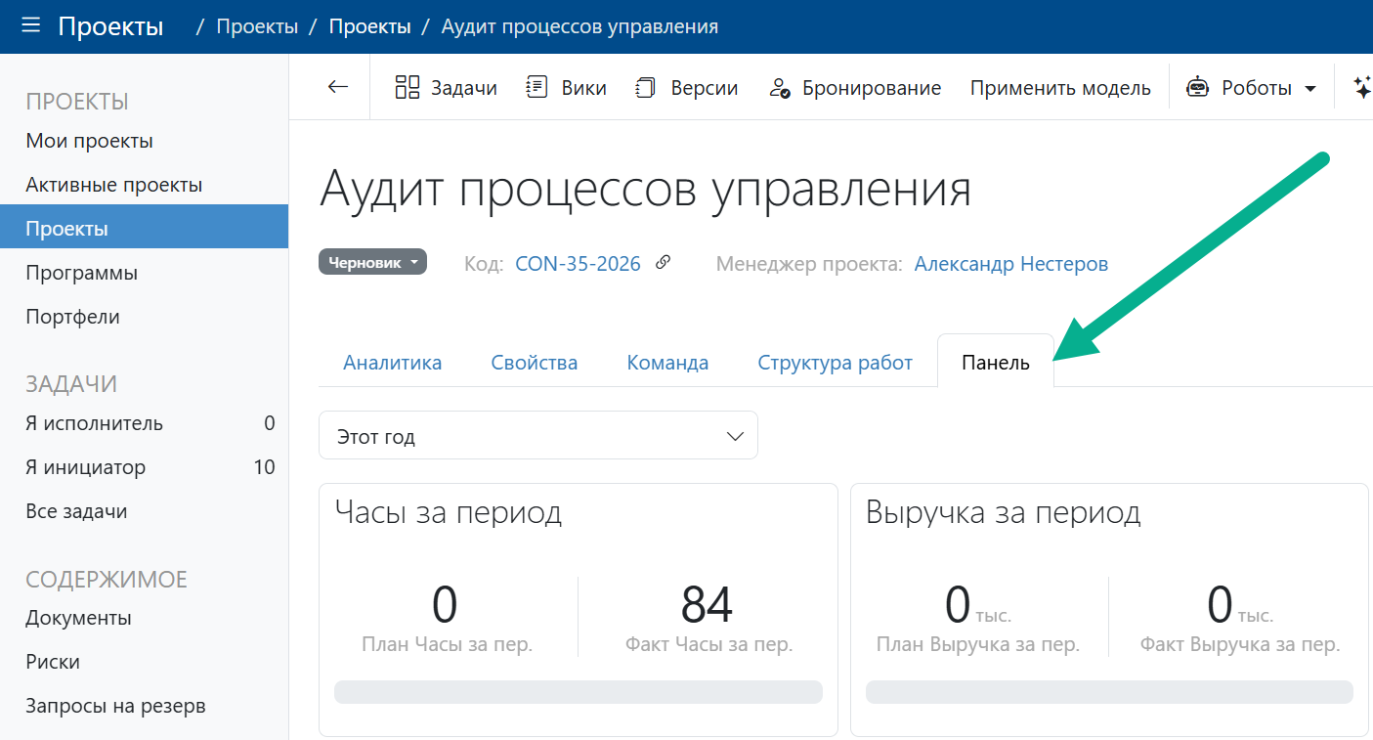The height and width of the screenshot is (740, 1373).
Task: Open Версии from the project toolbar
Action: click(x=686, y=88)
